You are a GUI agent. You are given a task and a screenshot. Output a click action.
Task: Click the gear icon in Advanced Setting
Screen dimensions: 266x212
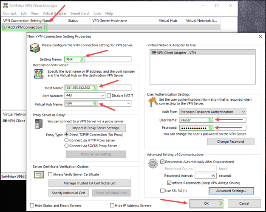coord(153,163)
